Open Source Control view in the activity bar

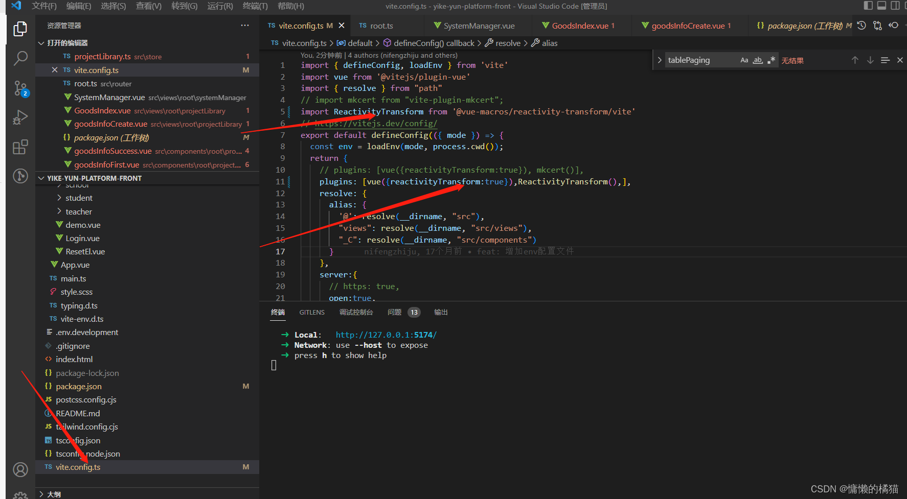click(20, 88)
